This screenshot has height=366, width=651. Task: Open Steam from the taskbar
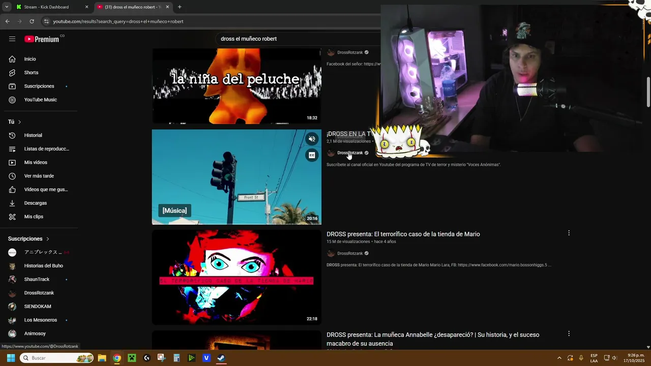point(221,358)
